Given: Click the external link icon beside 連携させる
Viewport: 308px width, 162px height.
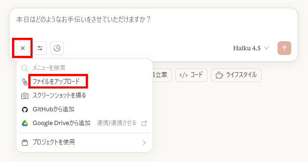Looking at the screenshot, I should [144, 123].
